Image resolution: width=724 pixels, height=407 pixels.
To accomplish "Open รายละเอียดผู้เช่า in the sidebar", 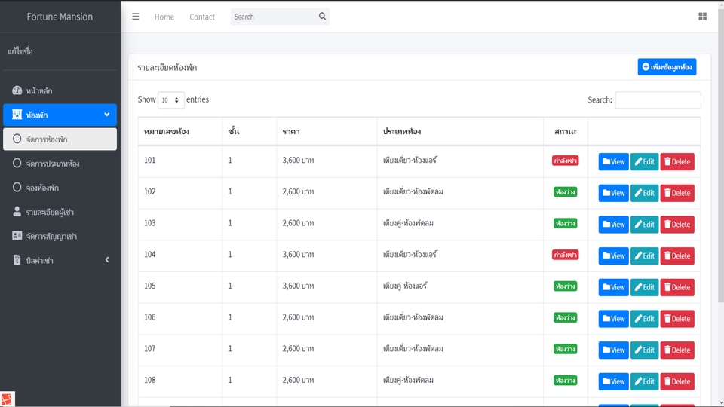I will (60, 212).
